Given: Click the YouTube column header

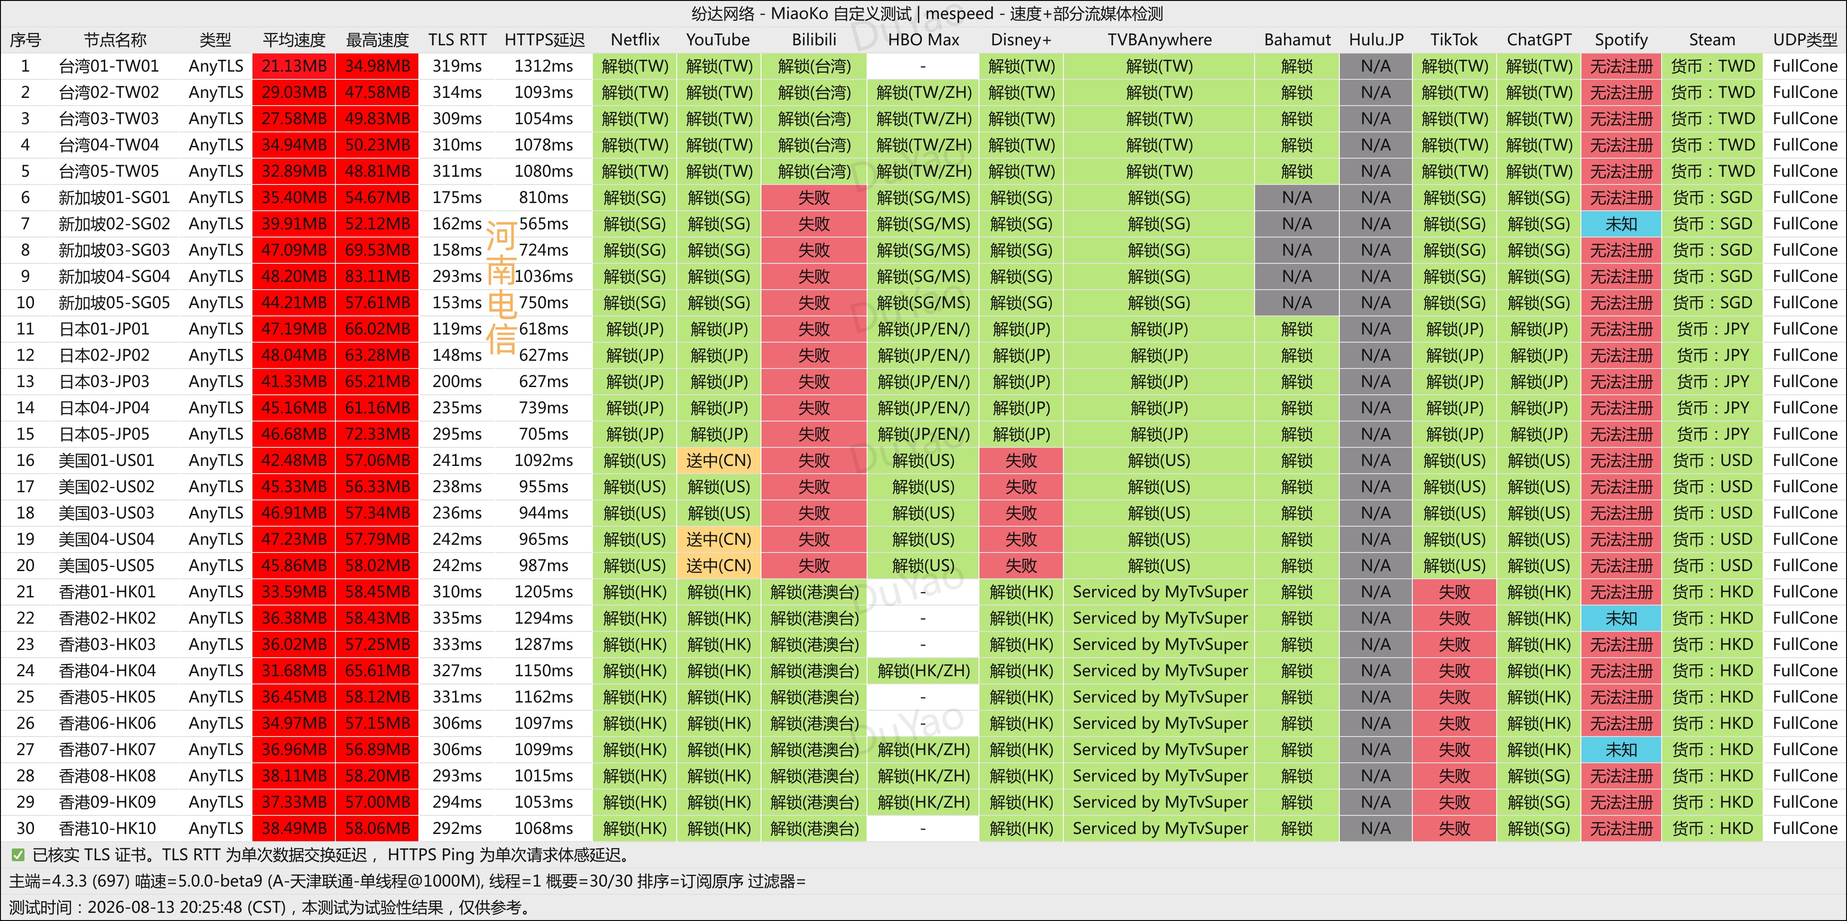Looking at the screenshot, I should pyautogui.click(x=718, y=40).
